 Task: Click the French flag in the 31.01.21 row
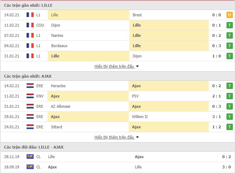30,56
